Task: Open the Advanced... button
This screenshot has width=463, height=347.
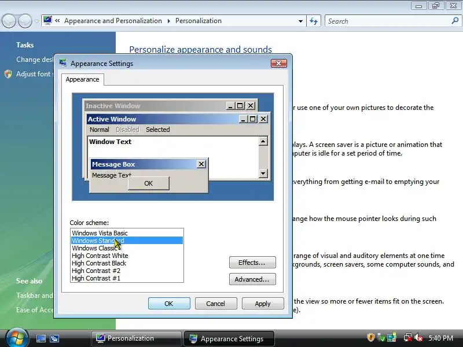Action: [x=252, y=279]
